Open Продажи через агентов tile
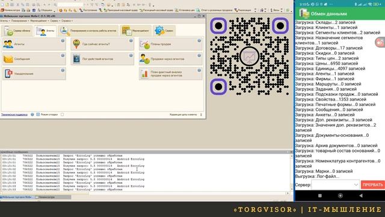 [x=171, y=59]
